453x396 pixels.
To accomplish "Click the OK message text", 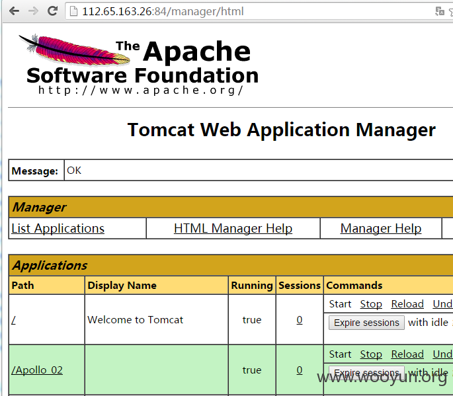I will point(74,171).
